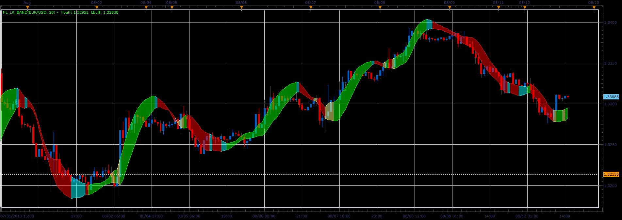Click the orange 1.32135 price level tag
622x220 pixels.
pos(611,174)
